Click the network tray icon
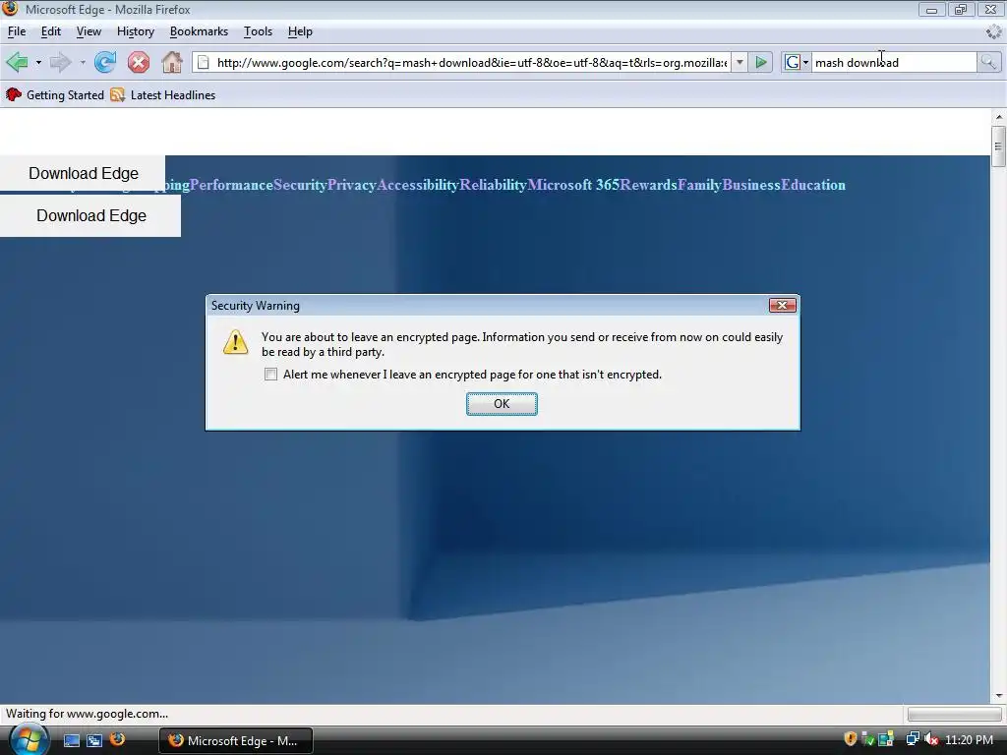1007x755 pixels. coord(913,739)
